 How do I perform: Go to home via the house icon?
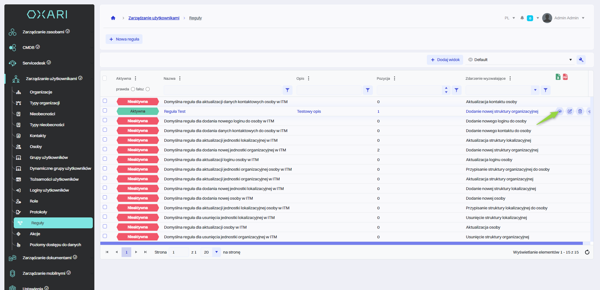[x=113, y=18]
